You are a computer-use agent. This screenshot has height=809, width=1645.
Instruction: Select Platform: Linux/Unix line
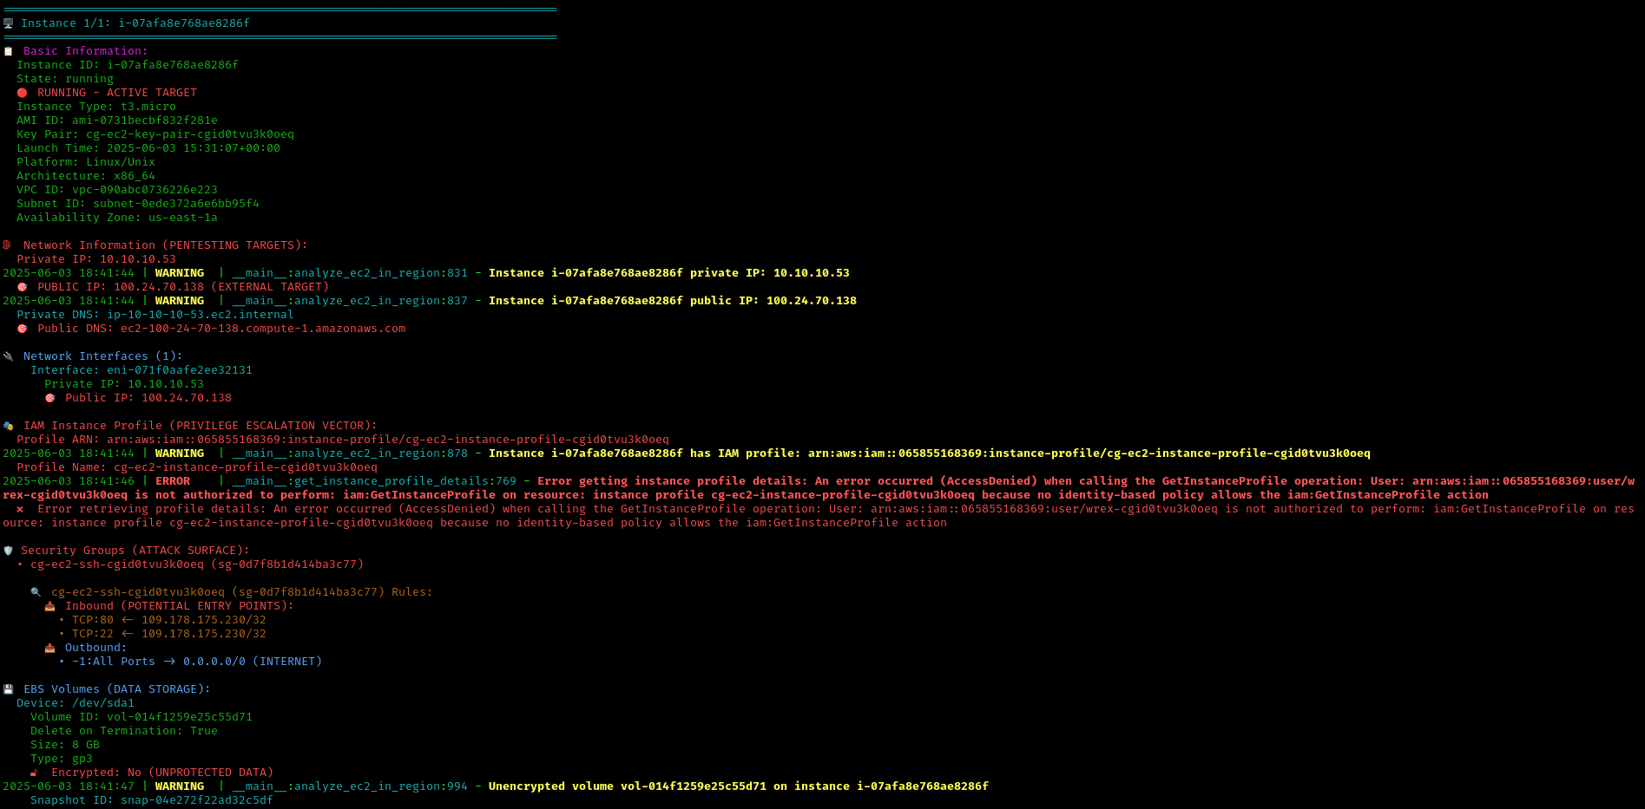tap(86, 162)
